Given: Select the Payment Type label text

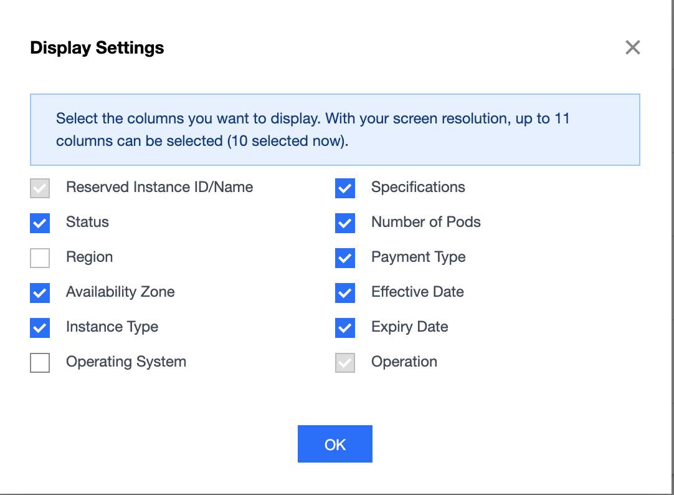Looking at the screenshot, I should 418,257.
